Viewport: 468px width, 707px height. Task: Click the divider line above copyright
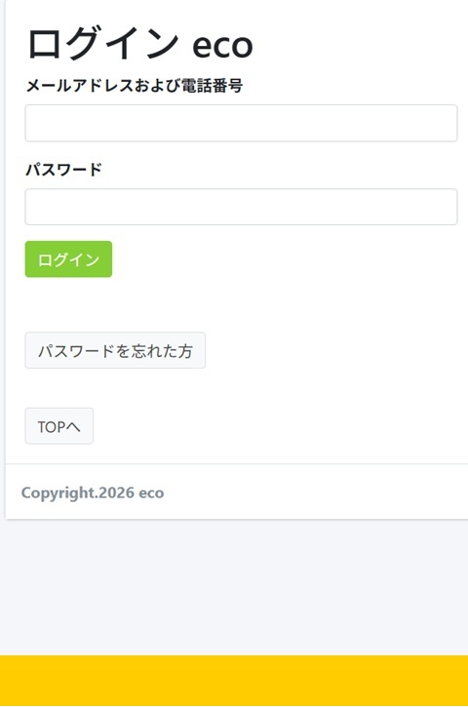click(237, 463)
